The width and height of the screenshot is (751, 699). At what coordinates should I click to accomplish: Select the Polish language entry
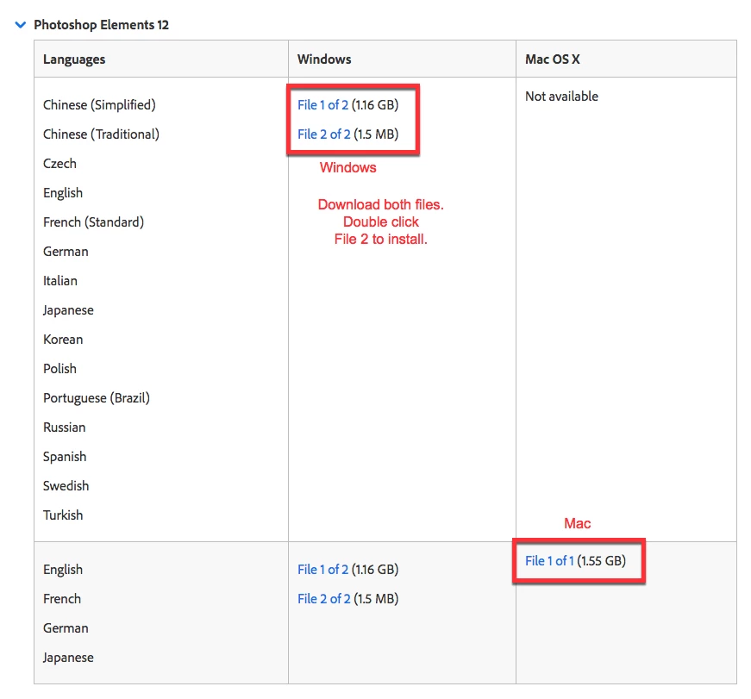pos(59,369)
